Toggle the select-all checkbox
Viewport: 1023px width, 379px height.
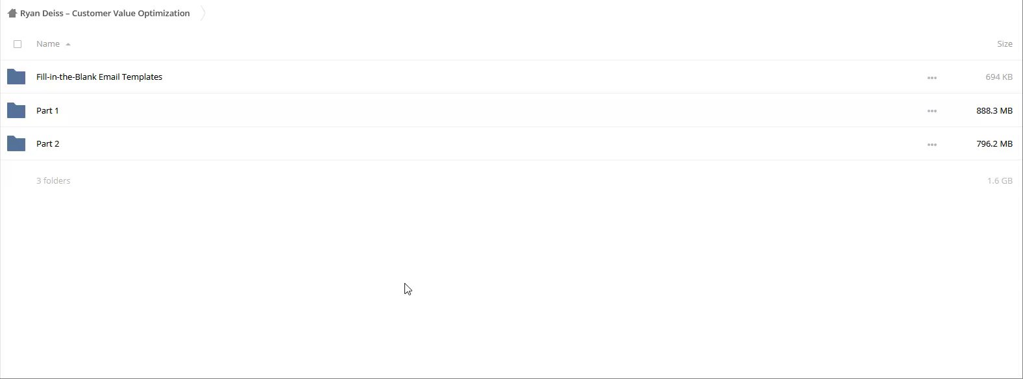pos(18,44)
